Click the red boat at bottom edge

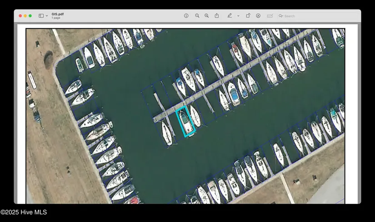pyautogui.click(x=133, y=200)
